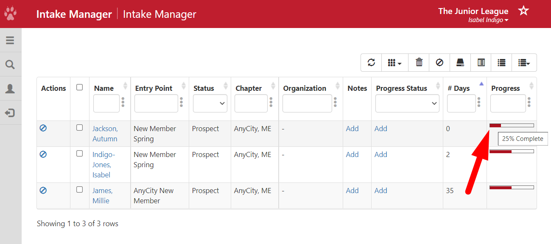The height and width of the screenshot is (244, 551).
Task: Open Organization filter options dots
Action: (x=336, y=103)
